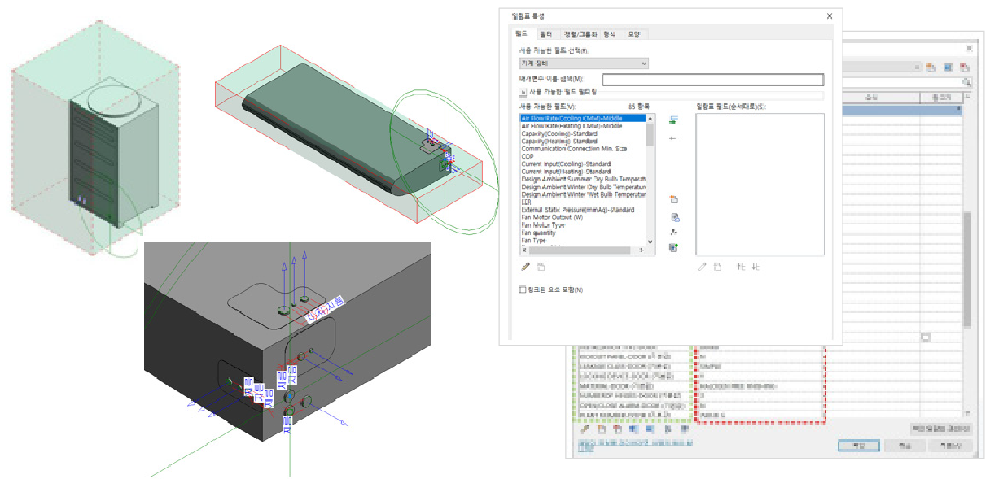This screenshot has height=492, width=990.
Task: Select Fan Motor Output (W) field
Action: (x=552, y=217)
